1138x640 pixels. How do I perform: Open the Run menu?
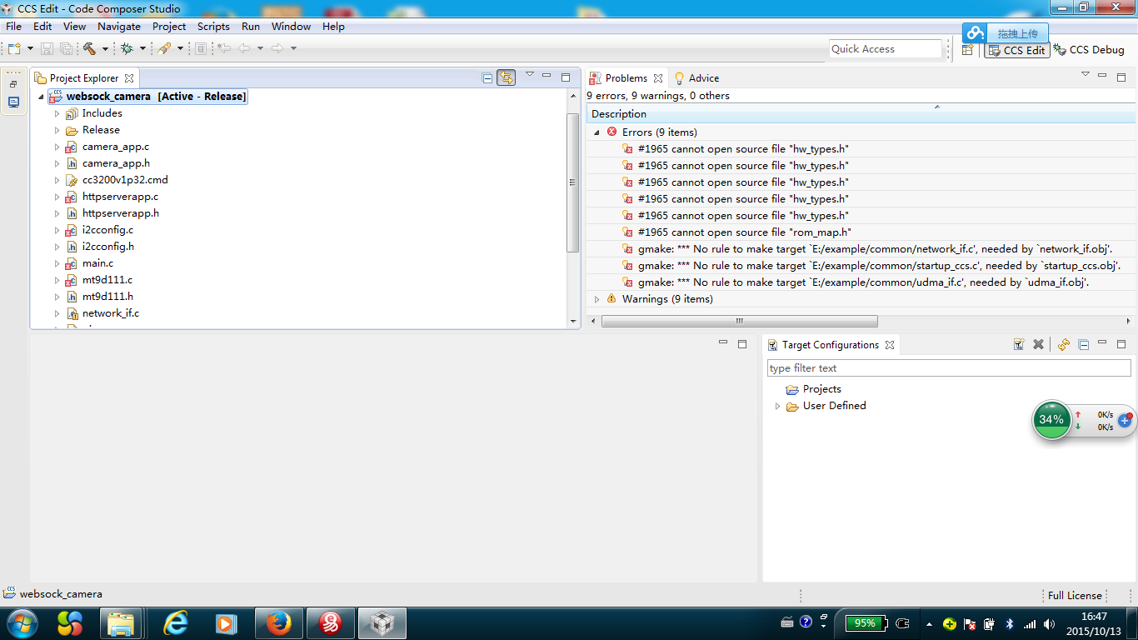251,27
